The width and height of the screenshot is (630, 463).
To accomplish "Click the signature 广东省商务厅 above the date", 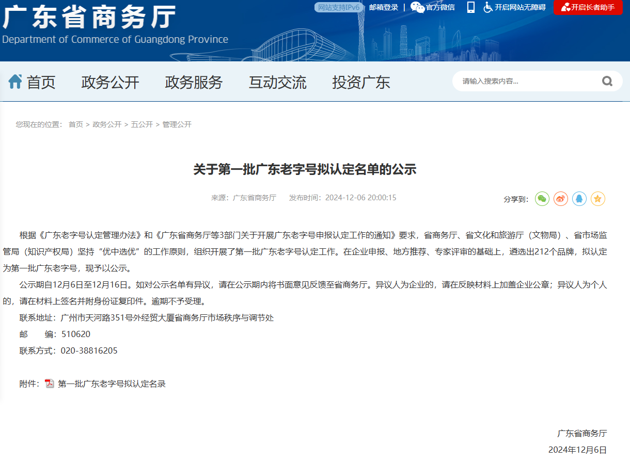I will pos(582,434).
